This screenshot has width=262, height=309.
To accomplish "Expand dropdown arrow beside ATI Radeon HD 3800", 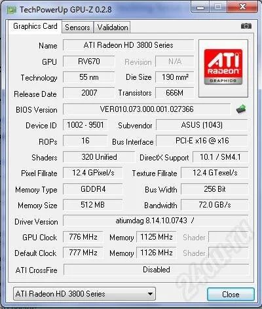I will tap(150, 294).
